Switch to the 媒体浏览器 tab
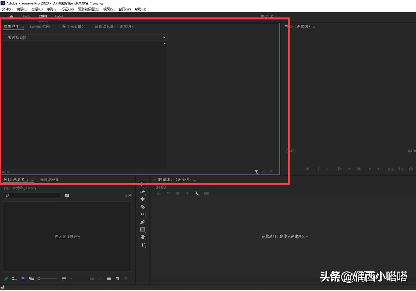 [50, 179]
